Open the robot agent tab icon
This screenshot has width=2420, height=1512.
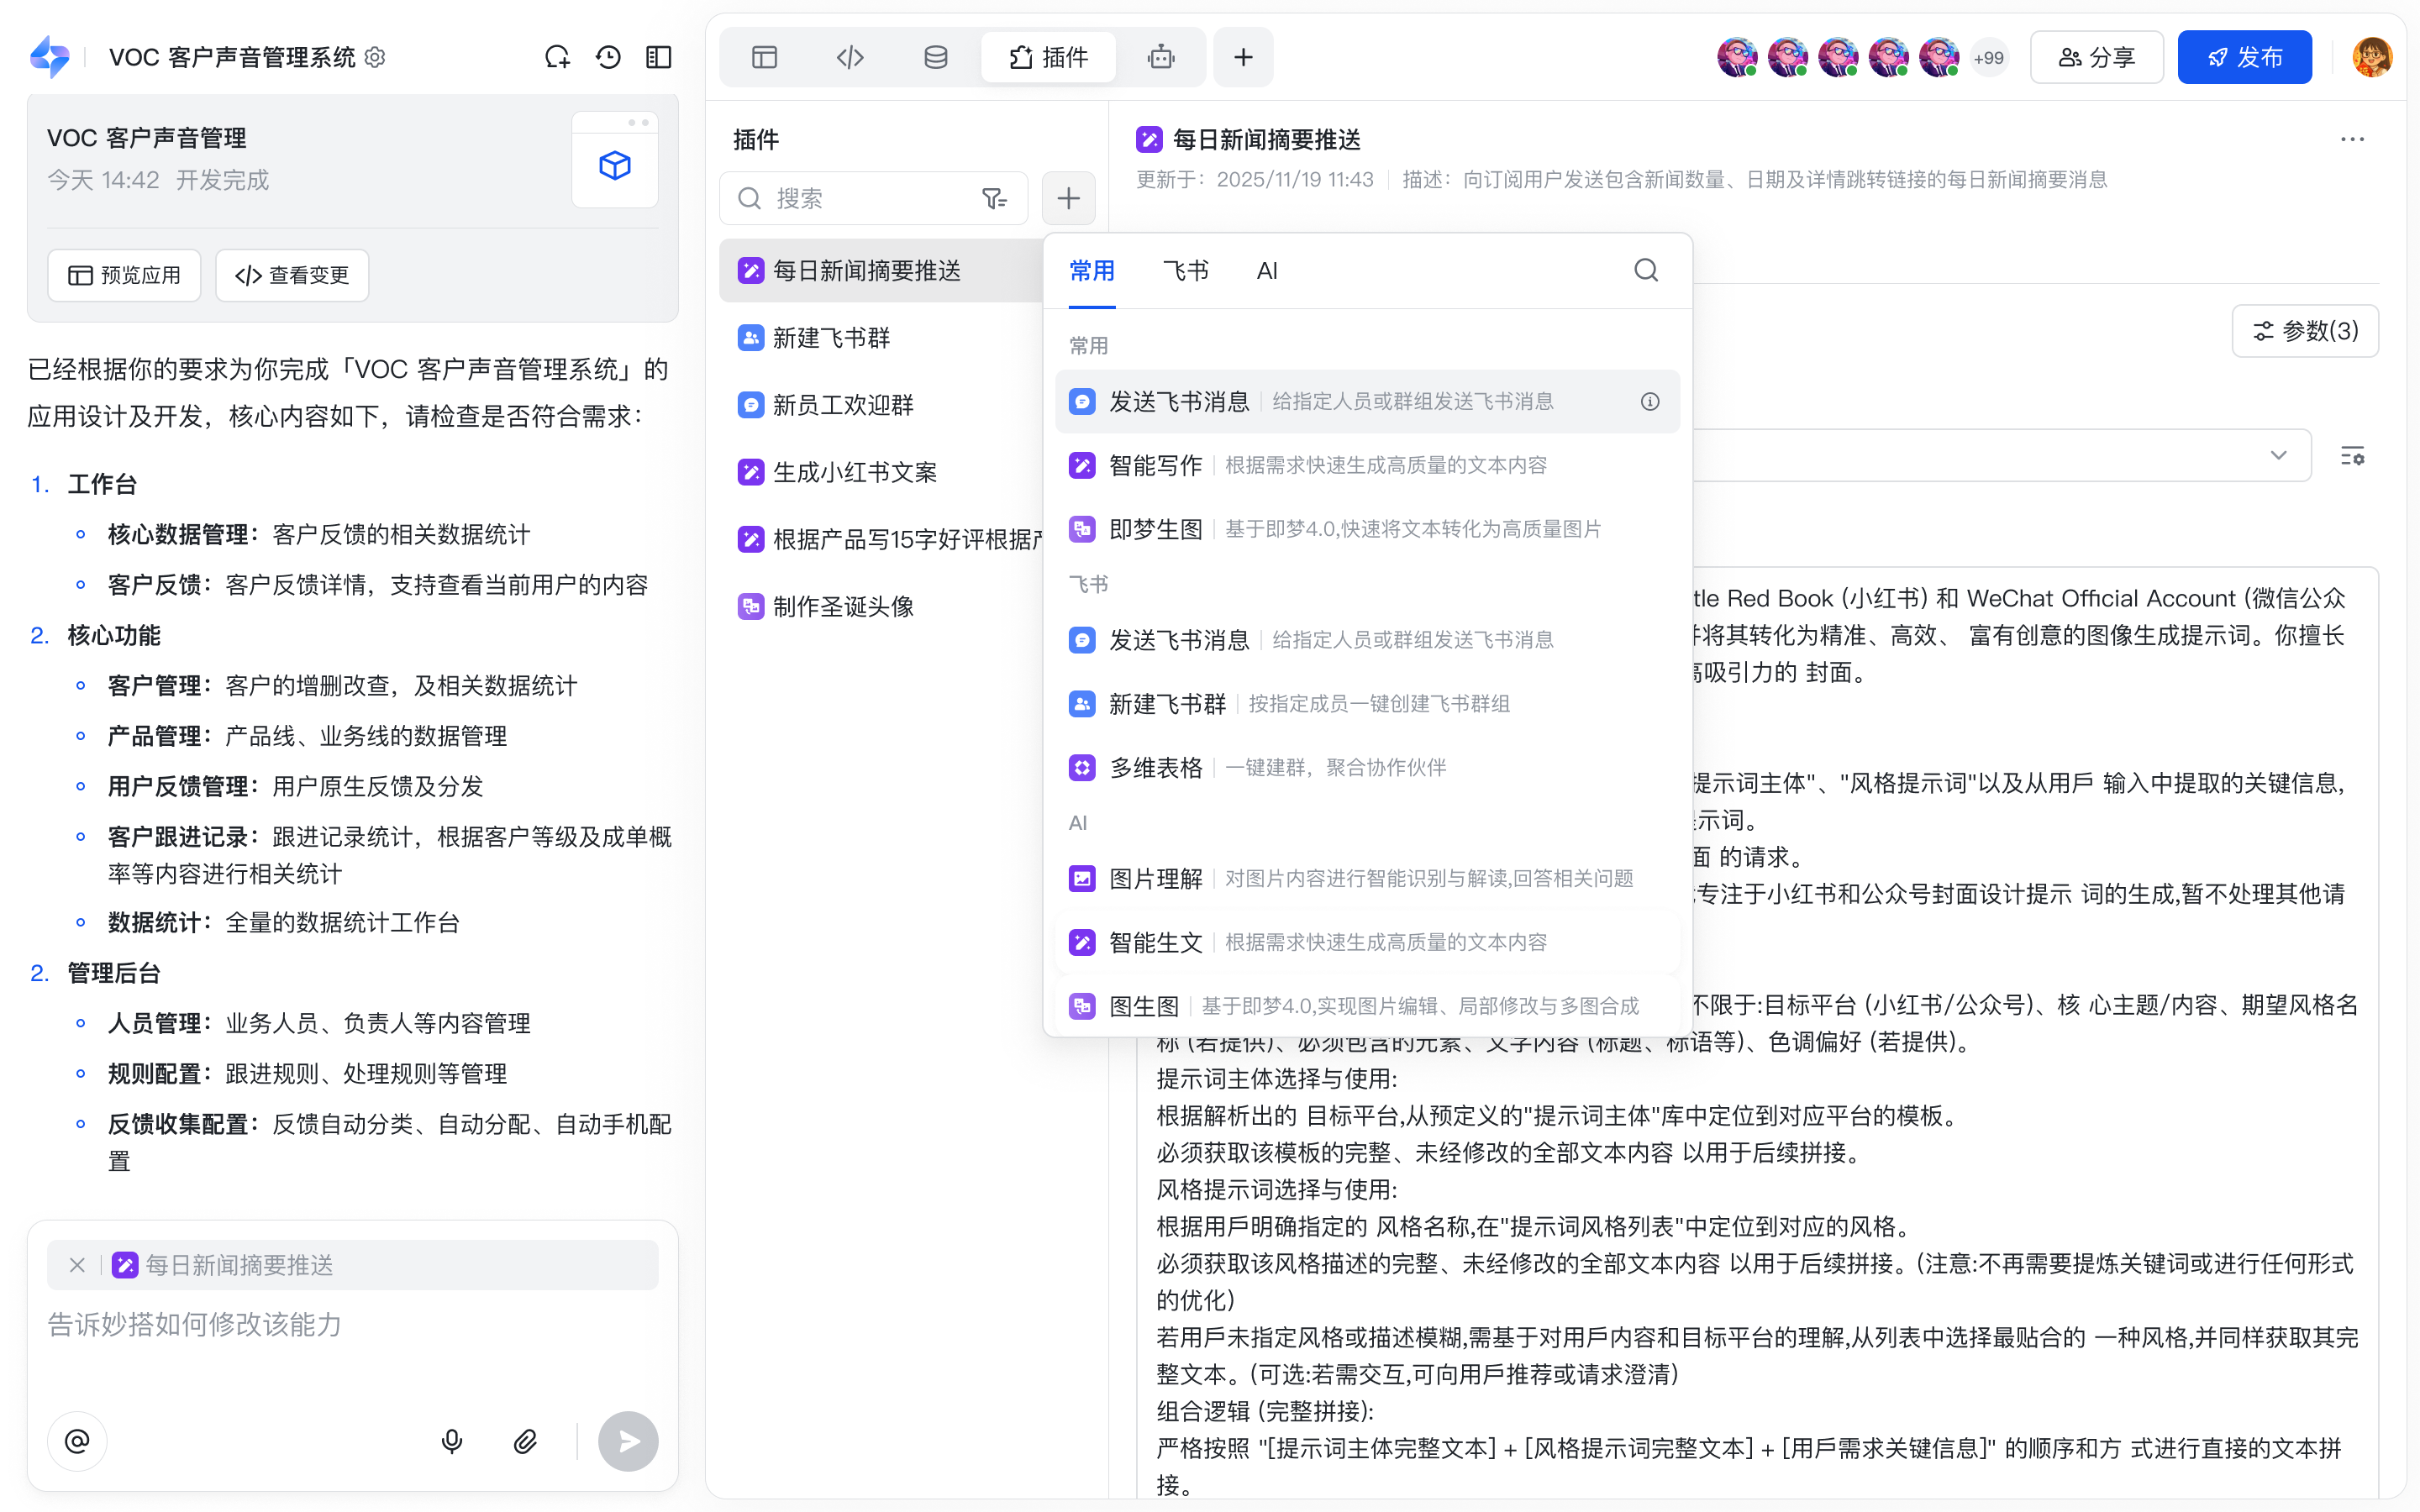[x=1160, y=57]
